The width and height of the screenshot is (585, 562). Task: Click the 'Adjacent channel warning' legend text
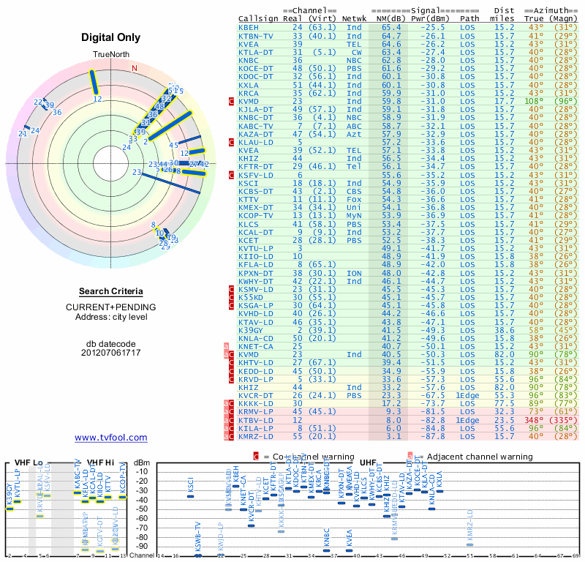pos(480,457)
